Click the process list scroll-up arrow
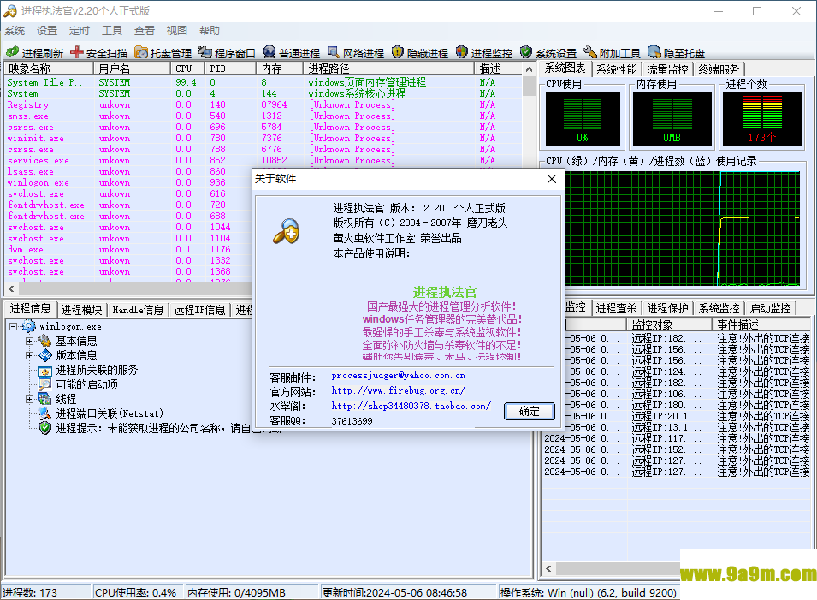This screenshot has width=817, height=600. click(529, 68)
